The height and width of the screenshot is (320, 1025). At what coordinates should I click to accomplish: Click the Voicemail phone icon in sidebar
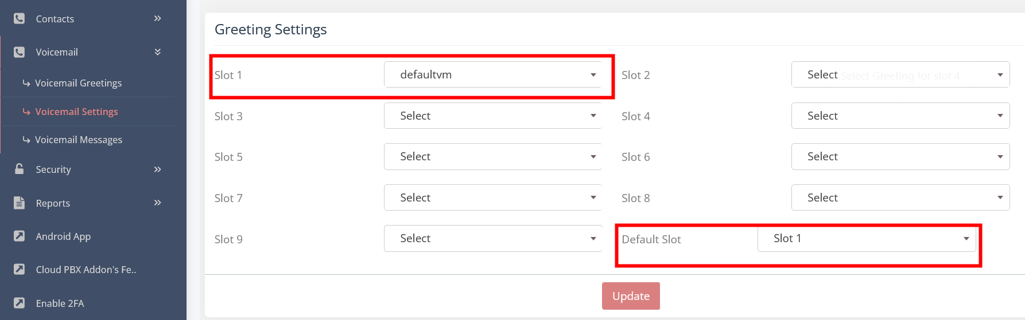pyautogui.click(x=20, y=52)
